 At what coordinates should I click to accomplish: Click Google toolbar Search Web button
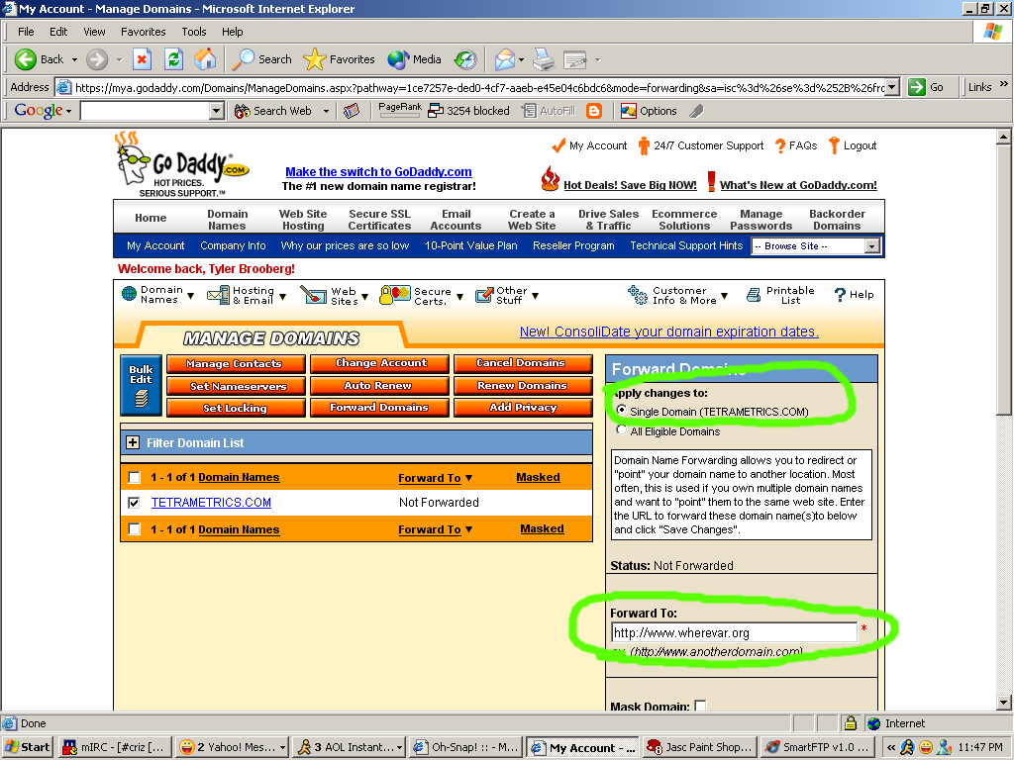coord(273,111)
